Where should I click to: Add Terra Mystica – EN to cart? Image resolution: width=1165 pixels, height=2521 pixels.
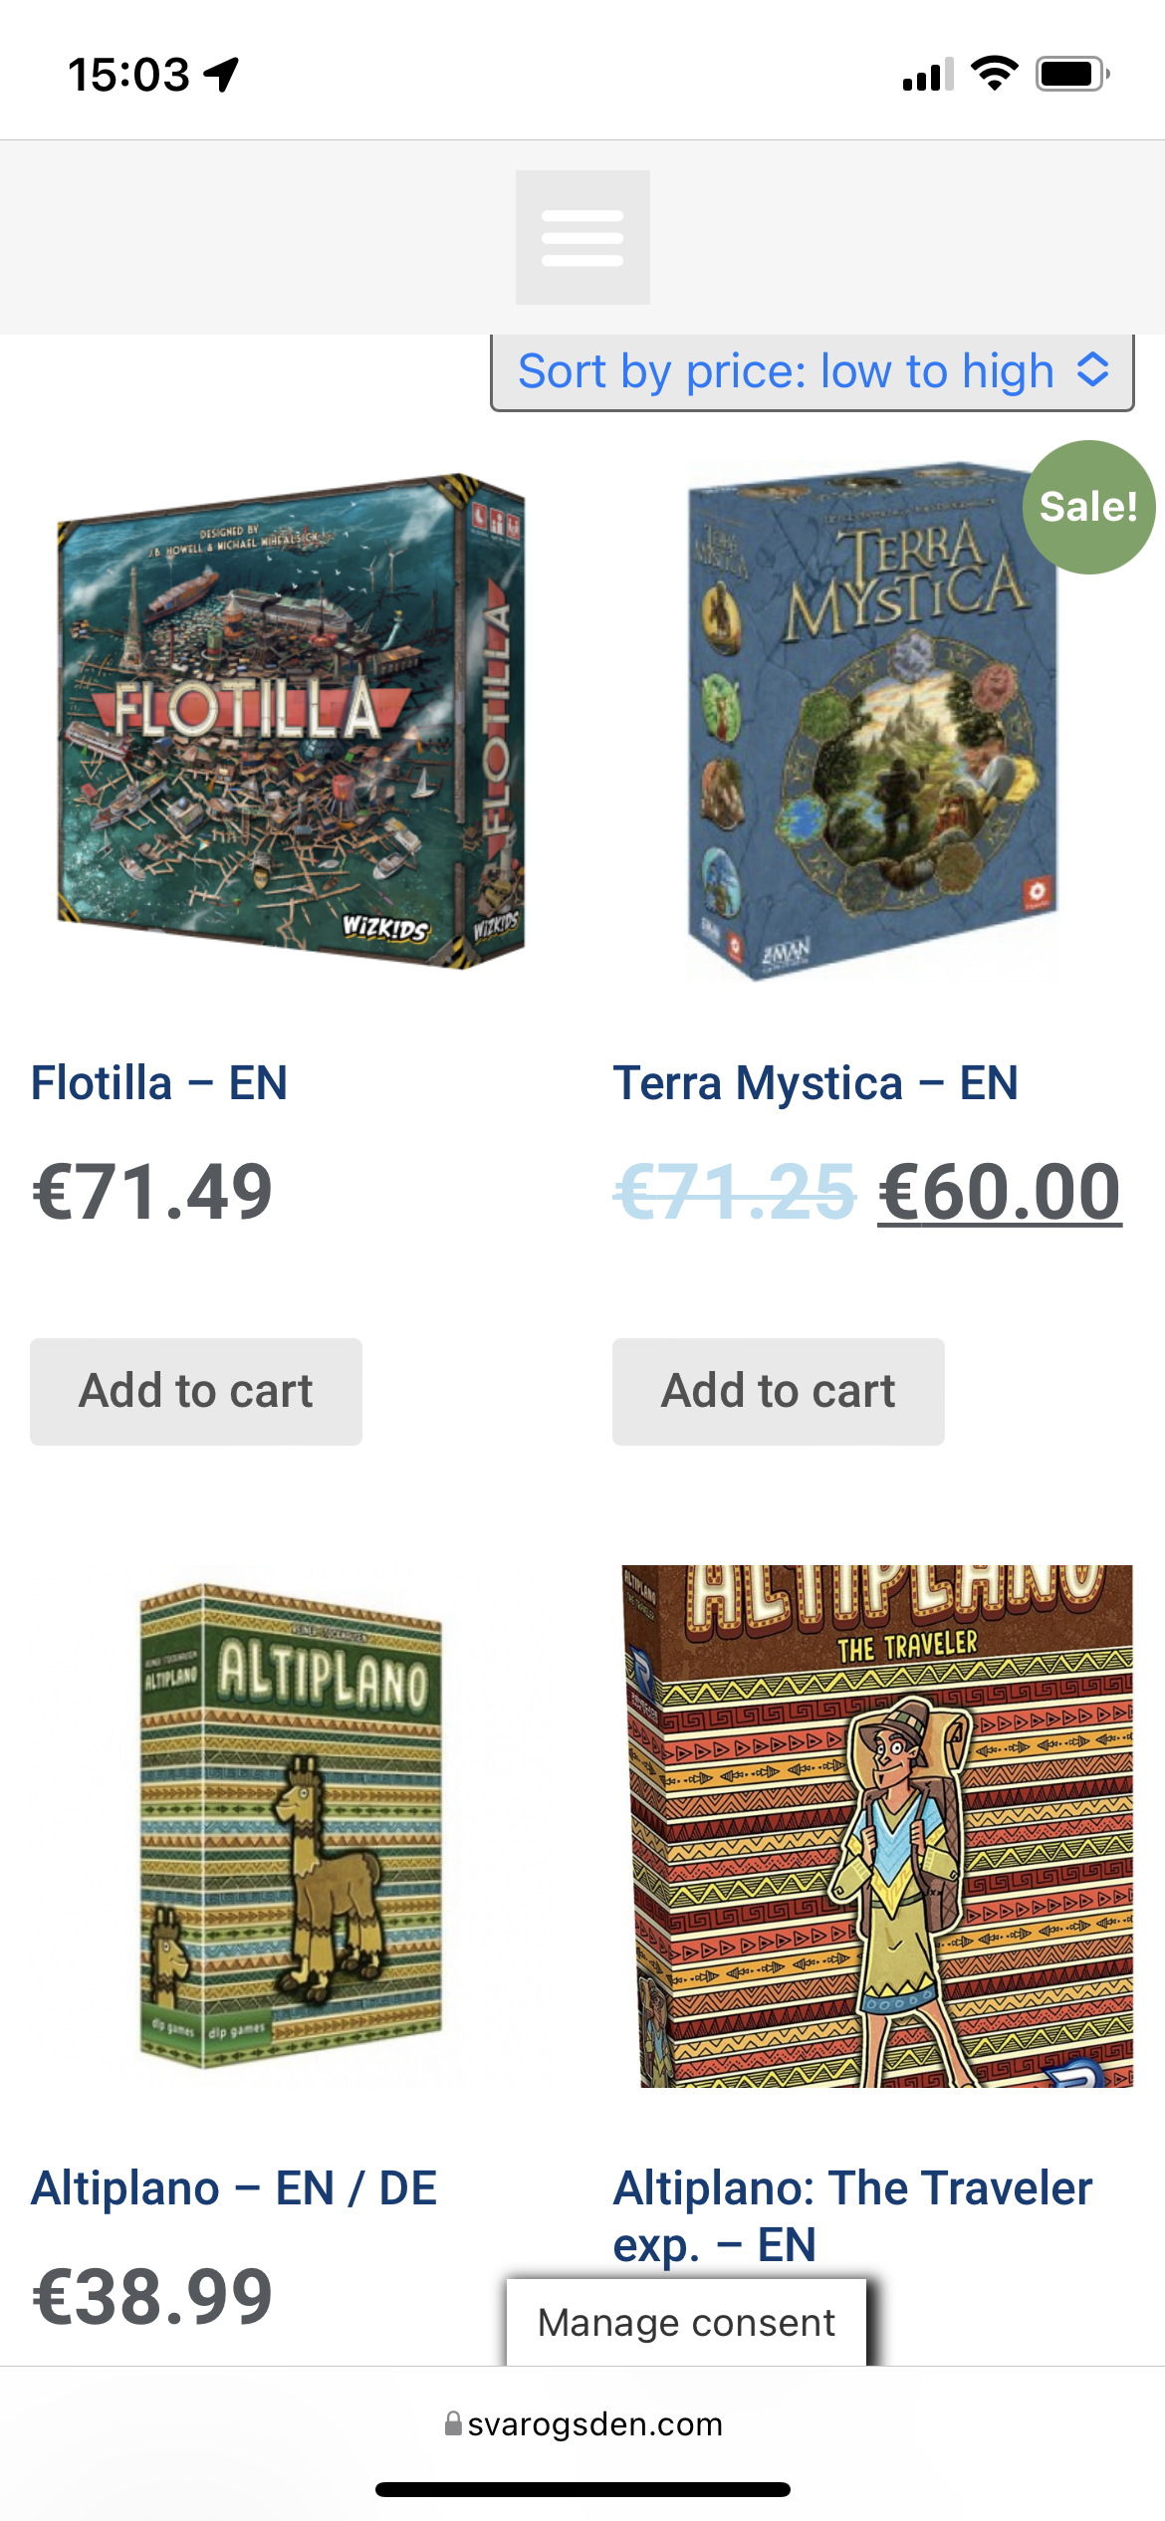pos(779,1391)
